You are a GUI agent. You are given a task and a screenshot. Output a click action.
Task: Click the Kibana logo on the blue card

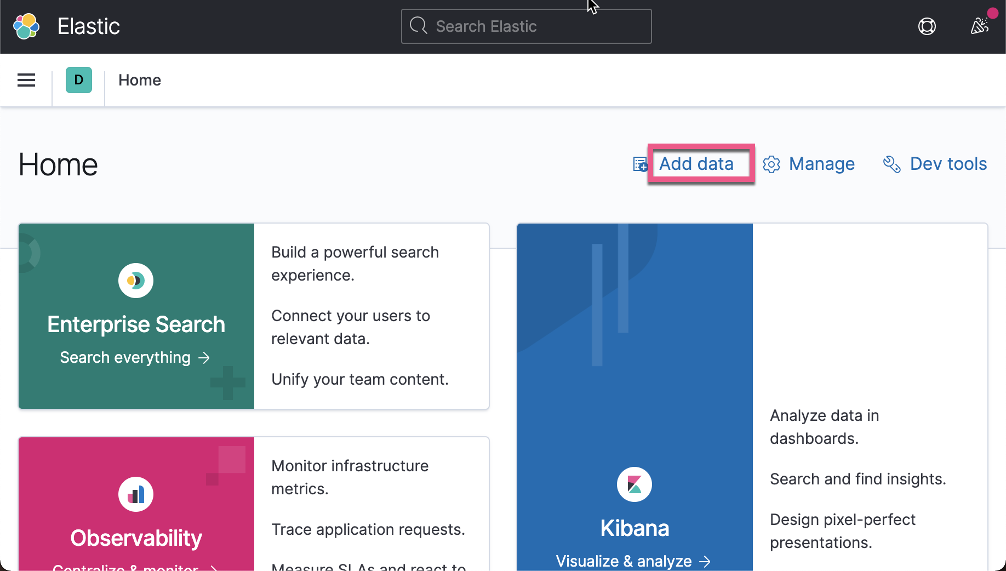click(634, 484)
